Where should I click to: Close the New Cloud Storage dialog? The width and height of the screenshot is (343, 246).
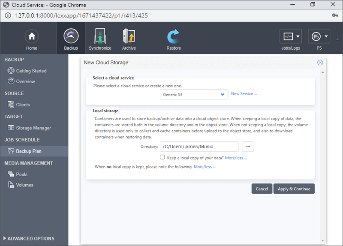tap(320, 63)
